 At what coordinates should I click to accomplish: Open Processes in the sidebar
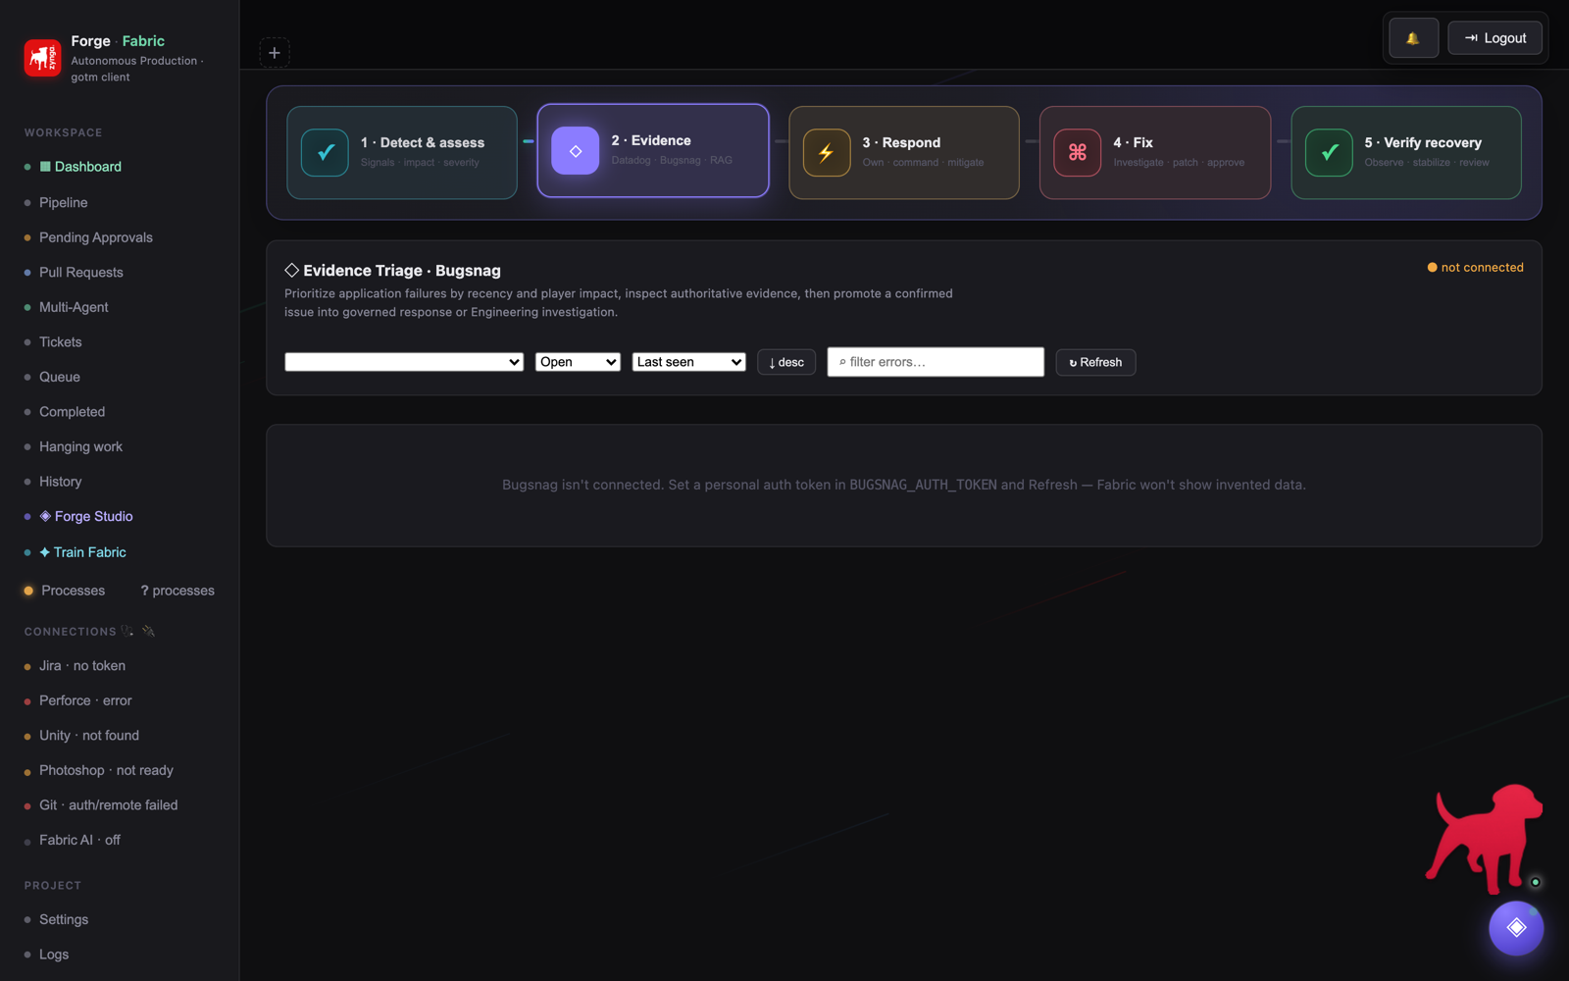pyautogui.click(x=73, y=591)
